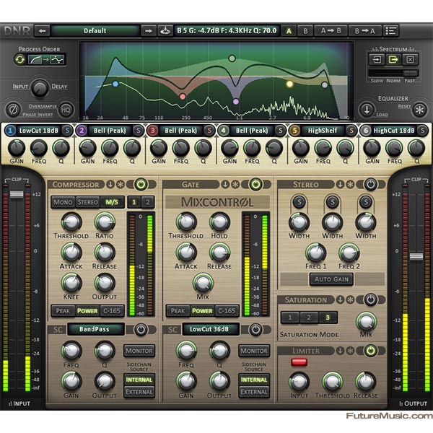Load equalizer preset arrow icon
Image resolution: width=433 pixels, height=433 pixels.
click(x=367, y=110)
